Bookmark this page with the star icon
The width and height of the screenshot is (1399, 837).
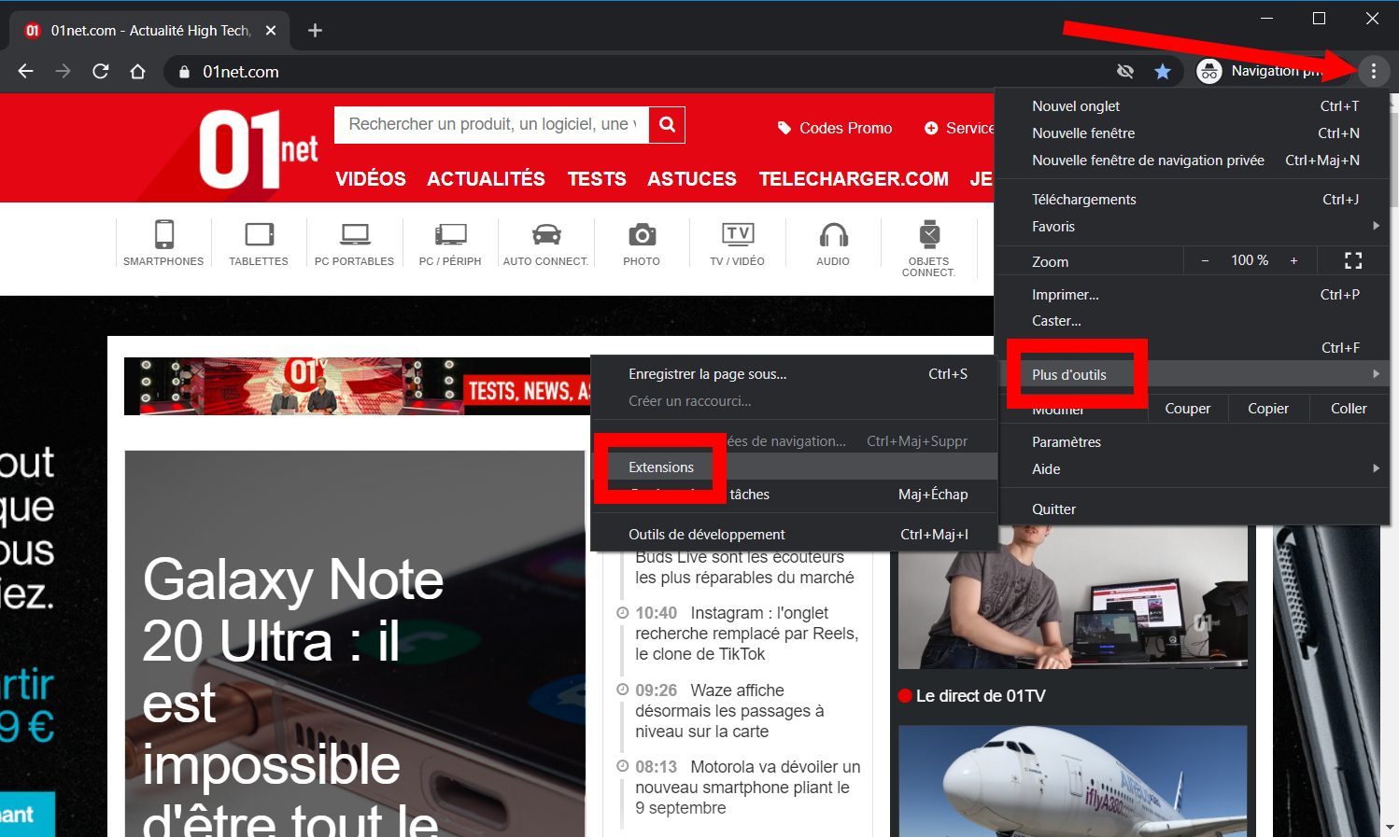(x=1163, y=71)
